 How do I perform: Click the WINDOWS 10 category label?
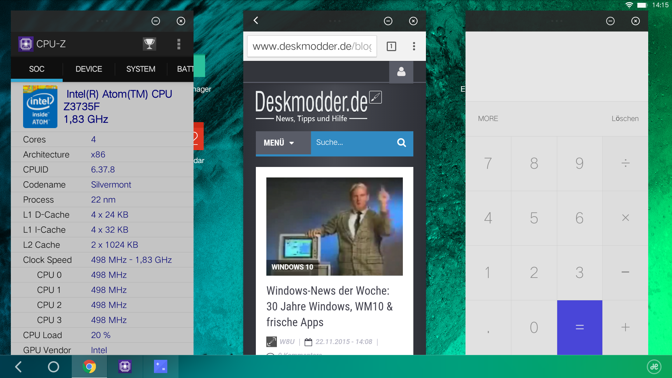tap(292, 267)
